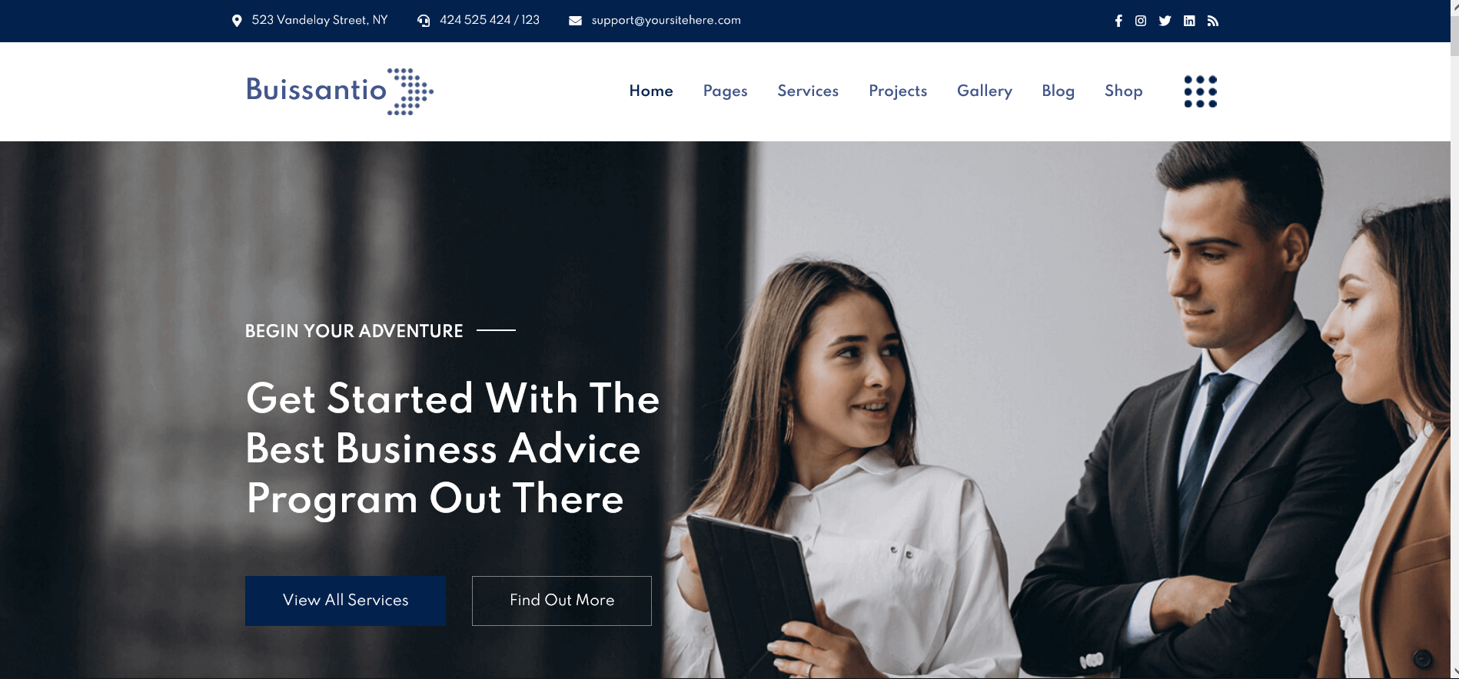The height and width of the screenshot is (682, 1459).
Task: Click the envelope email icon
Action: click(x=575, y=21)
